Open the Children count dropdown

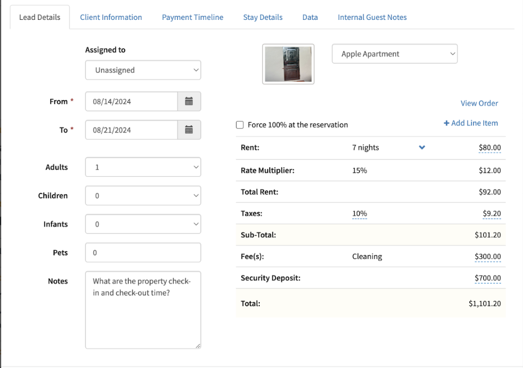click(x=143, y=196)
